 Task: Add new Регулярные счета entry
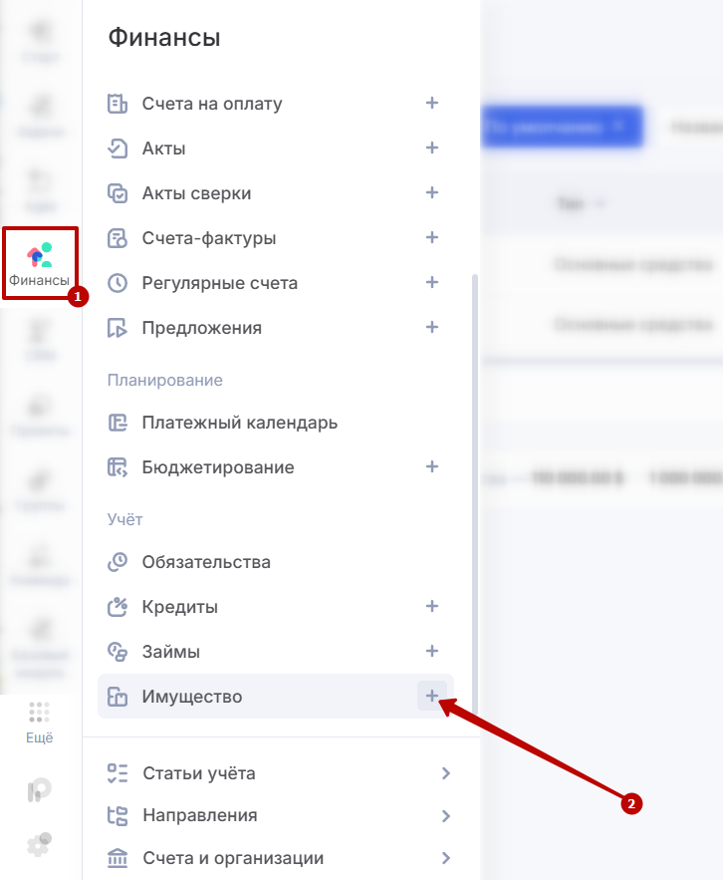click(x=432, y=282)
